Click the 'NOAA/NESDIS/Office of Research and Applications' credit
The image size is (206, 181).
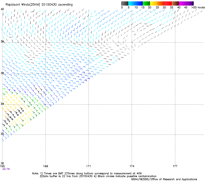tap(164, 179)
